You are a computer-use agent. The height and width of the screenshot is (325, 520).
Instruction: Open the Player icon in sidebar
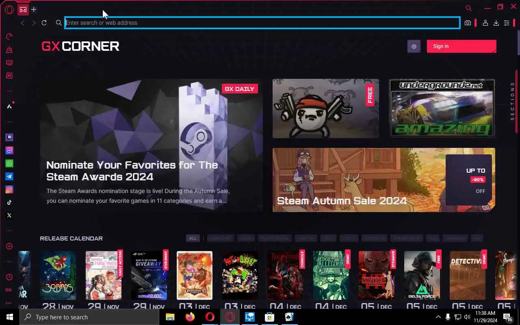pyautogui.click(x=9, y=246)
